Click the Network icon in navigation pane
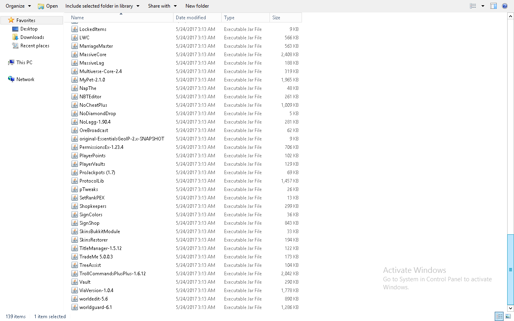 pyautogui.click(x=11, y=79)
